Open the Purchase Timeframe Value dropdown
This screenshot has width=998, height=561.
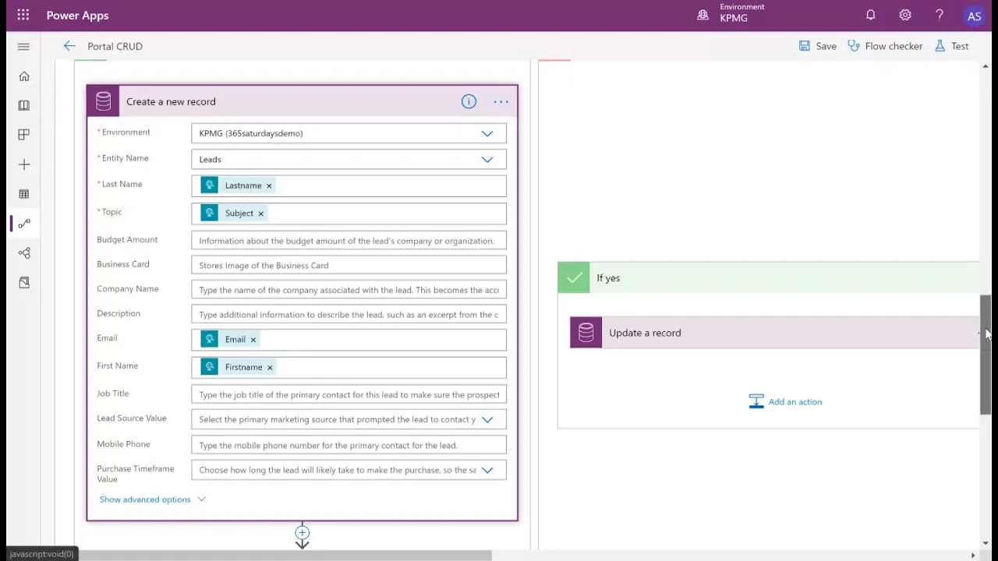[x=487, y=471]
